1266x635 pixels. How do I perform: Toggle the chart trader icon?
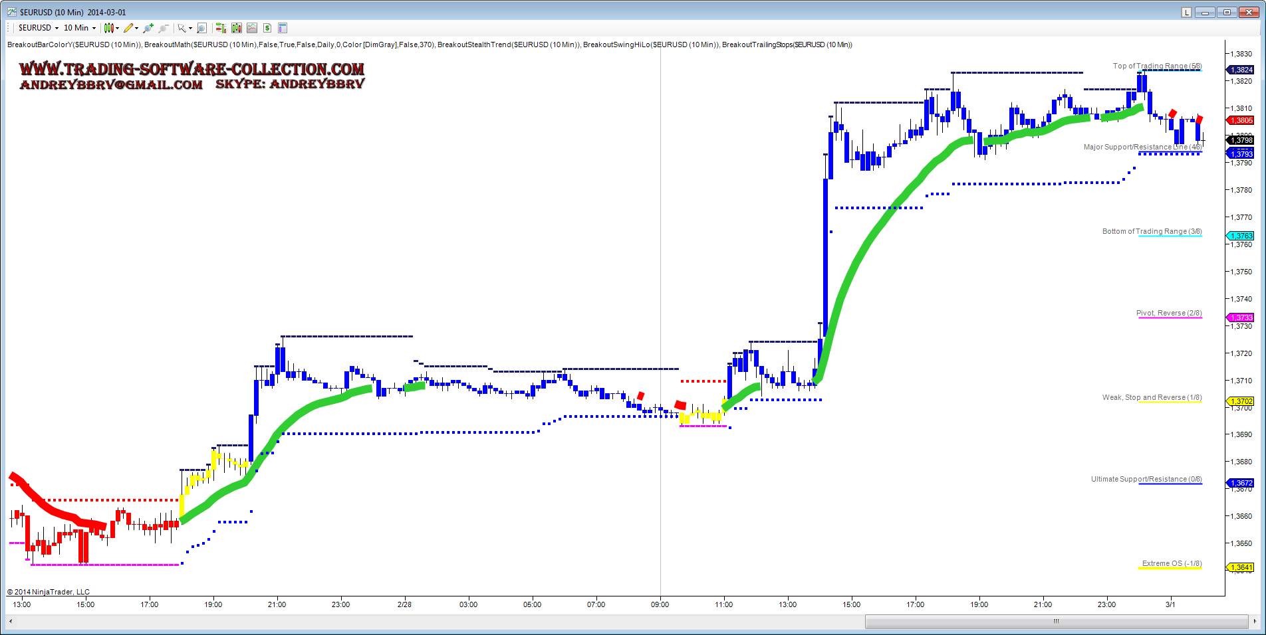[x=221, y=28]
